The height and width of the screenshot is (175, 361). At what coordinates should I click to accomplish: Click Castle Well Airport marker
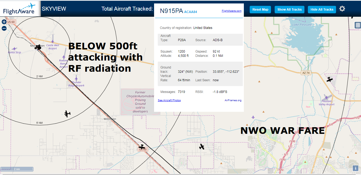pos(53,41)
